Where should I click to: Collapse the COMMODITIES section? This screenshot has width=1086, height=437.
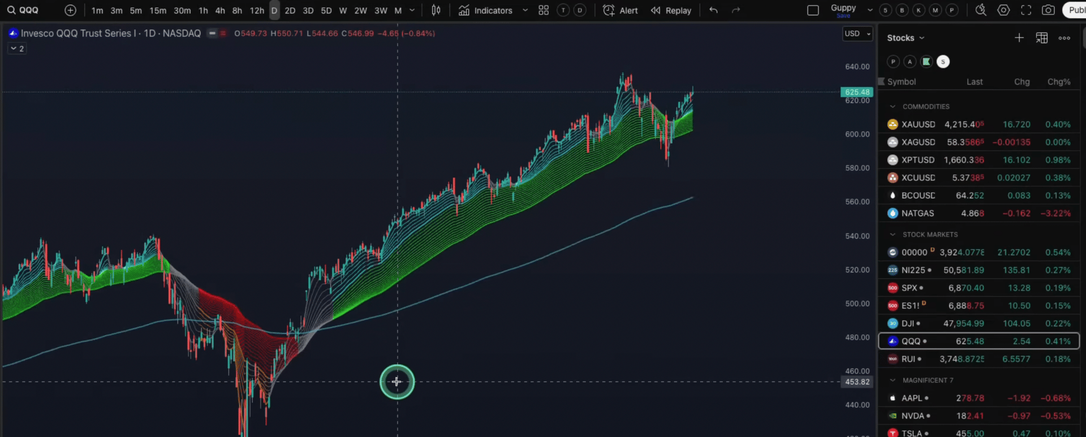pyautogui.click(x=893, y=106)
